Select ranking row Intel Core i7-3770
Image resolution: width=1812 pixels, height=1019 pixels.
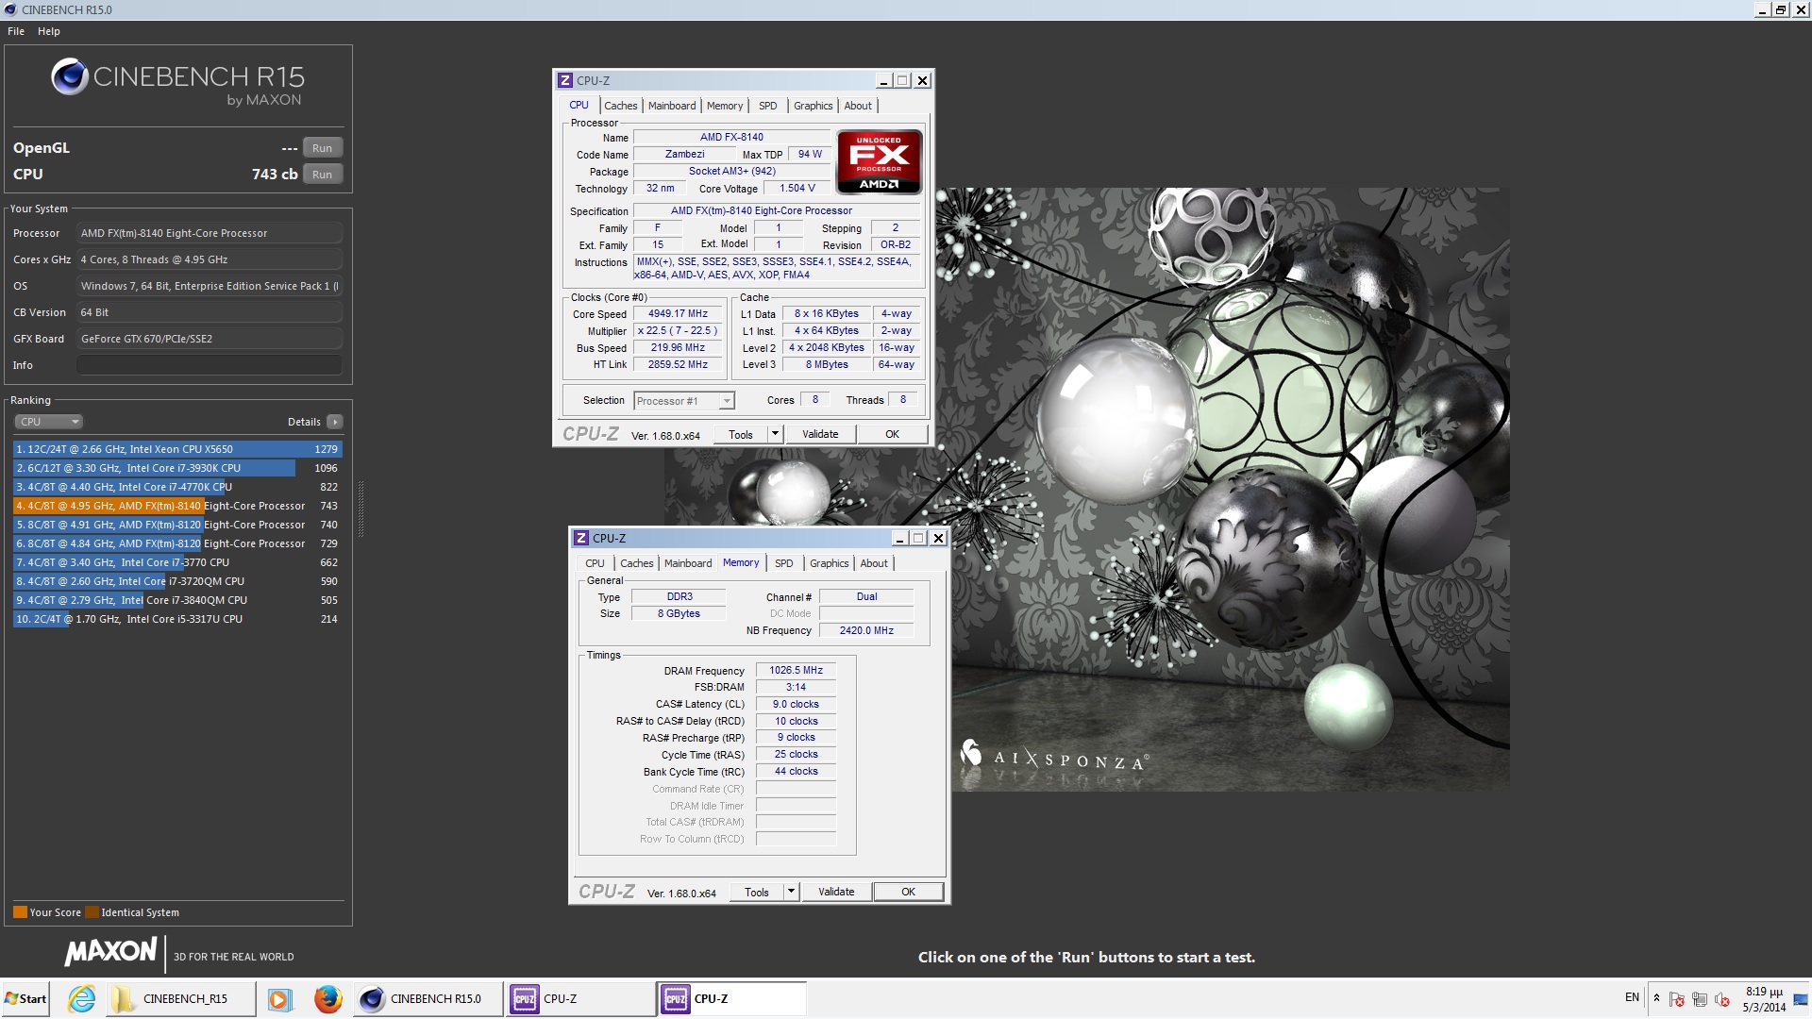pos(177,562)
